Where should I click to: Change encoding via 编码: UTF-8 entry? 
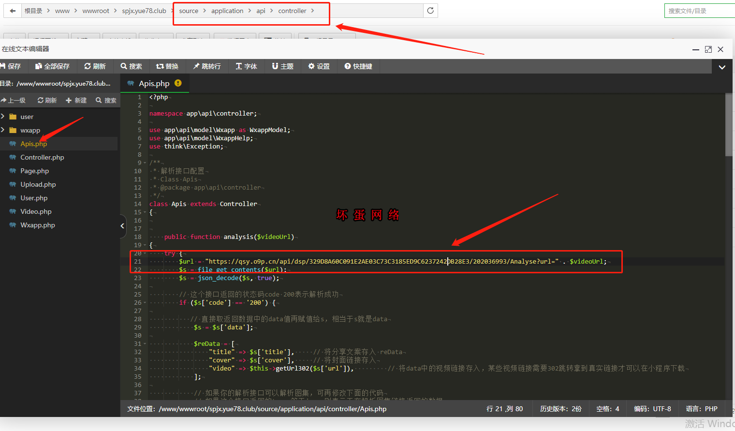click(x=652, y=409)
